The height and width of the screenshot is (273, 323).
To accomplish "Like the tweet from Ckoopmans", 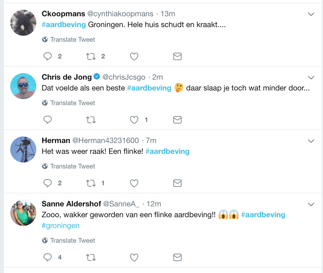I will [x=134, y=56].
